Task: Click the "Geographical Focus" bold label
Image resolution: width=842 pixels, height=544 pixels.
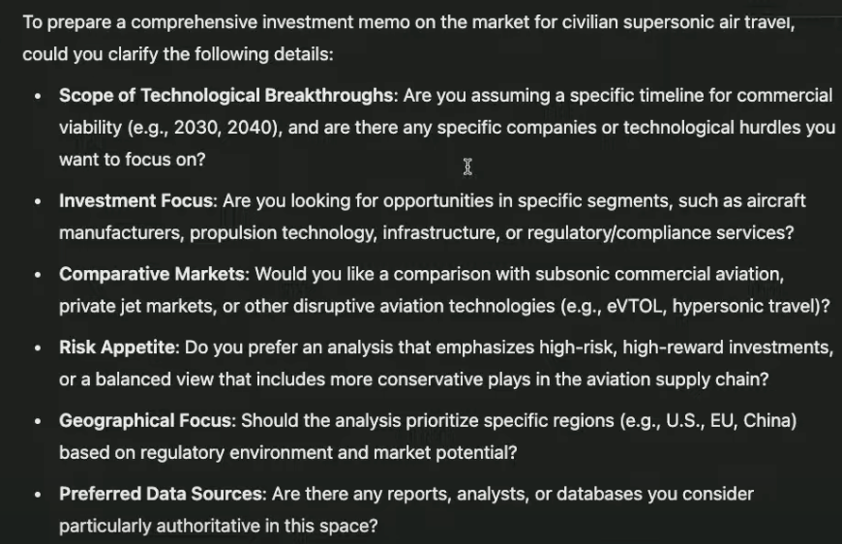Action: tap(146, 421)
